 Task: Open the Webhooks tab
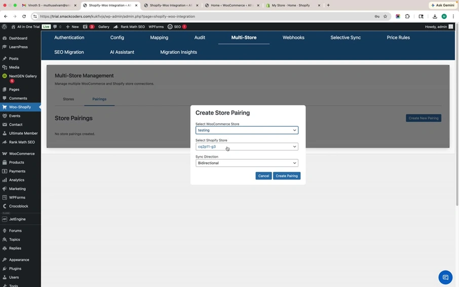point(293,38)
